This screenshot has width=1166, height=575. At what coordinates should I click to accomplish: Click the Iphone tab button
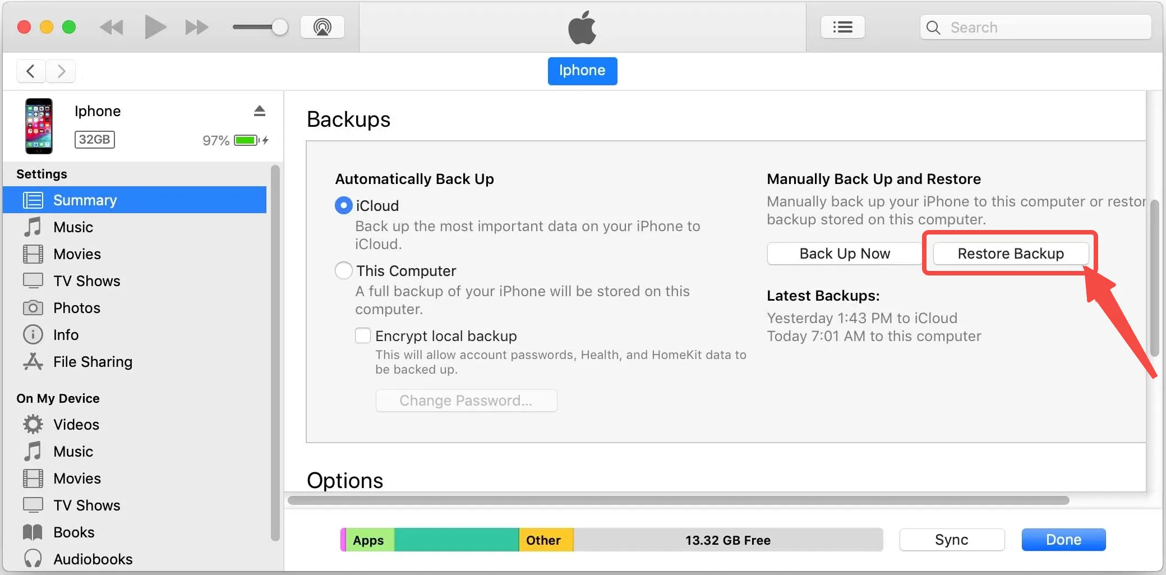[582, 71]
